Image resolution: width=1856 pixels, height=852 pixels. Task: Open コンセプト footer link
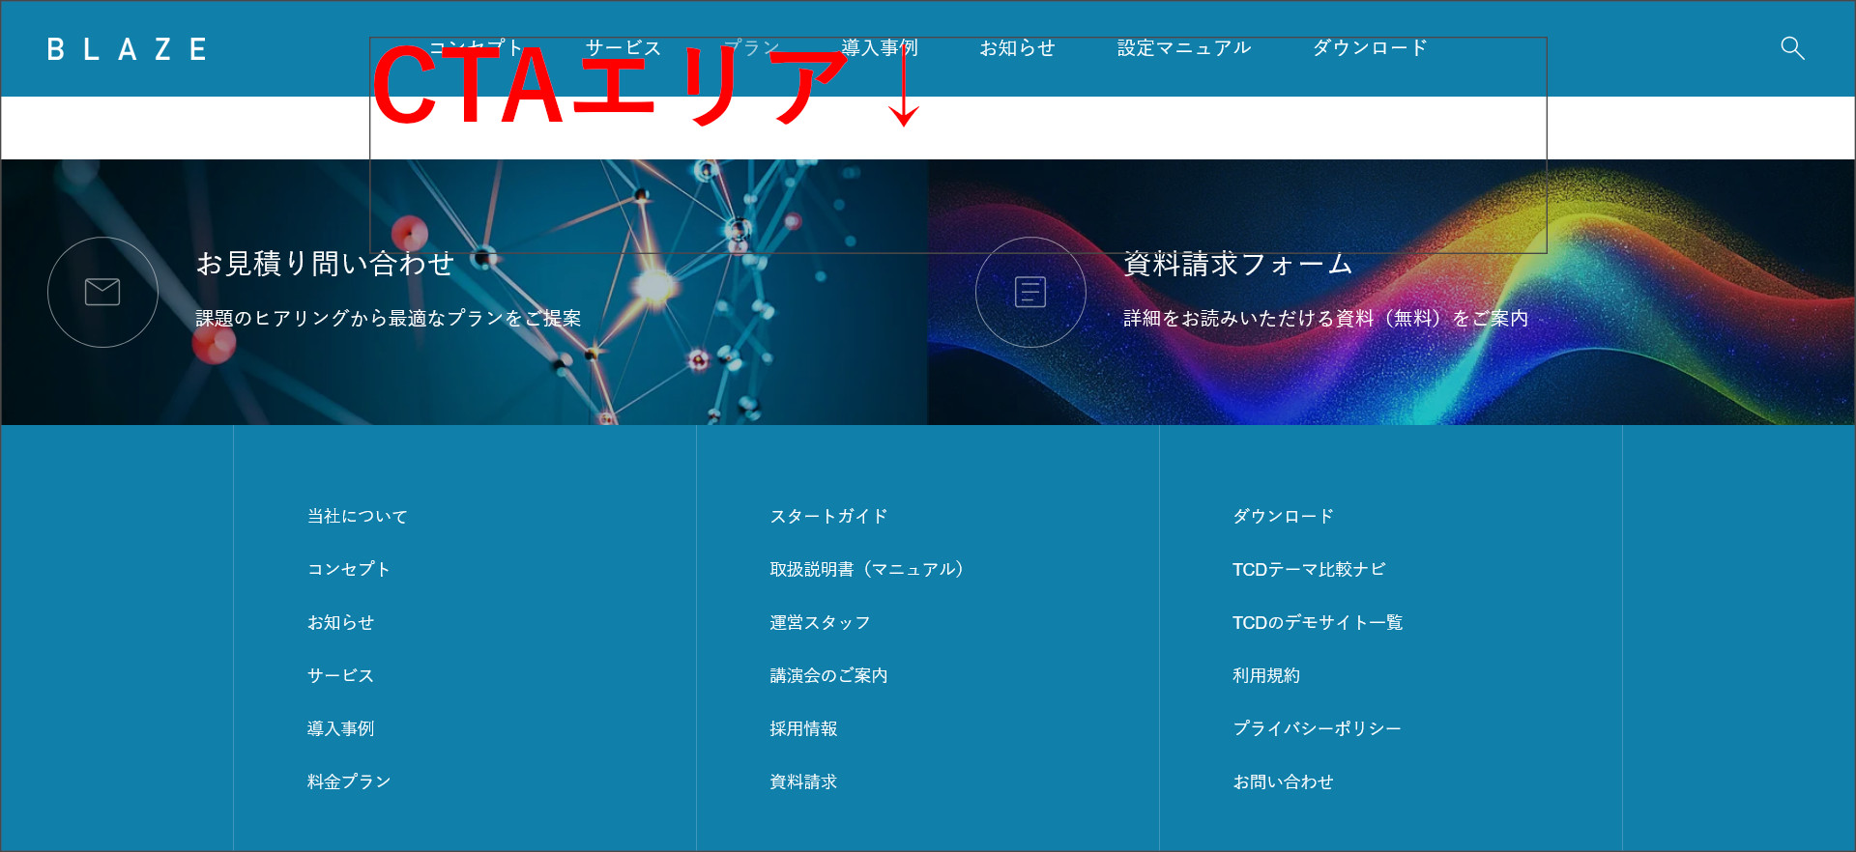pyautogui.click(x=349, y=570)
